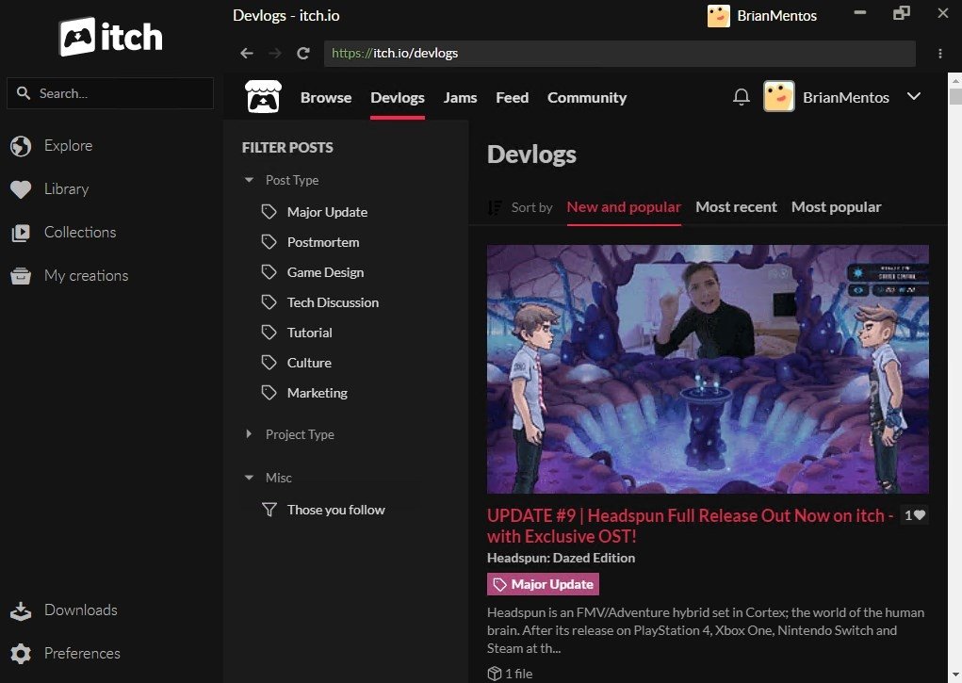962x683 pixels.
Task: Click the tag icon beside Postmortem
Action: (269, 242)
